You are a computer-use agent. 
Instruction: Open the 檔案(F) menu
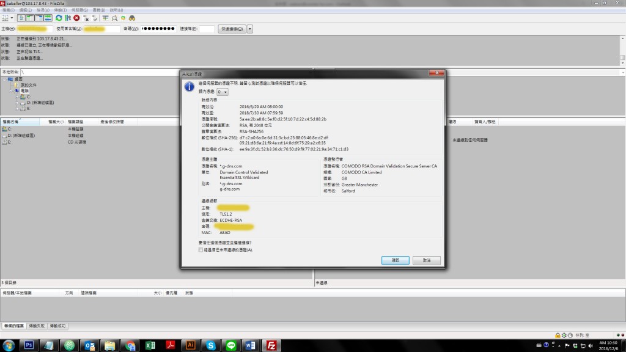coord(9,10)
